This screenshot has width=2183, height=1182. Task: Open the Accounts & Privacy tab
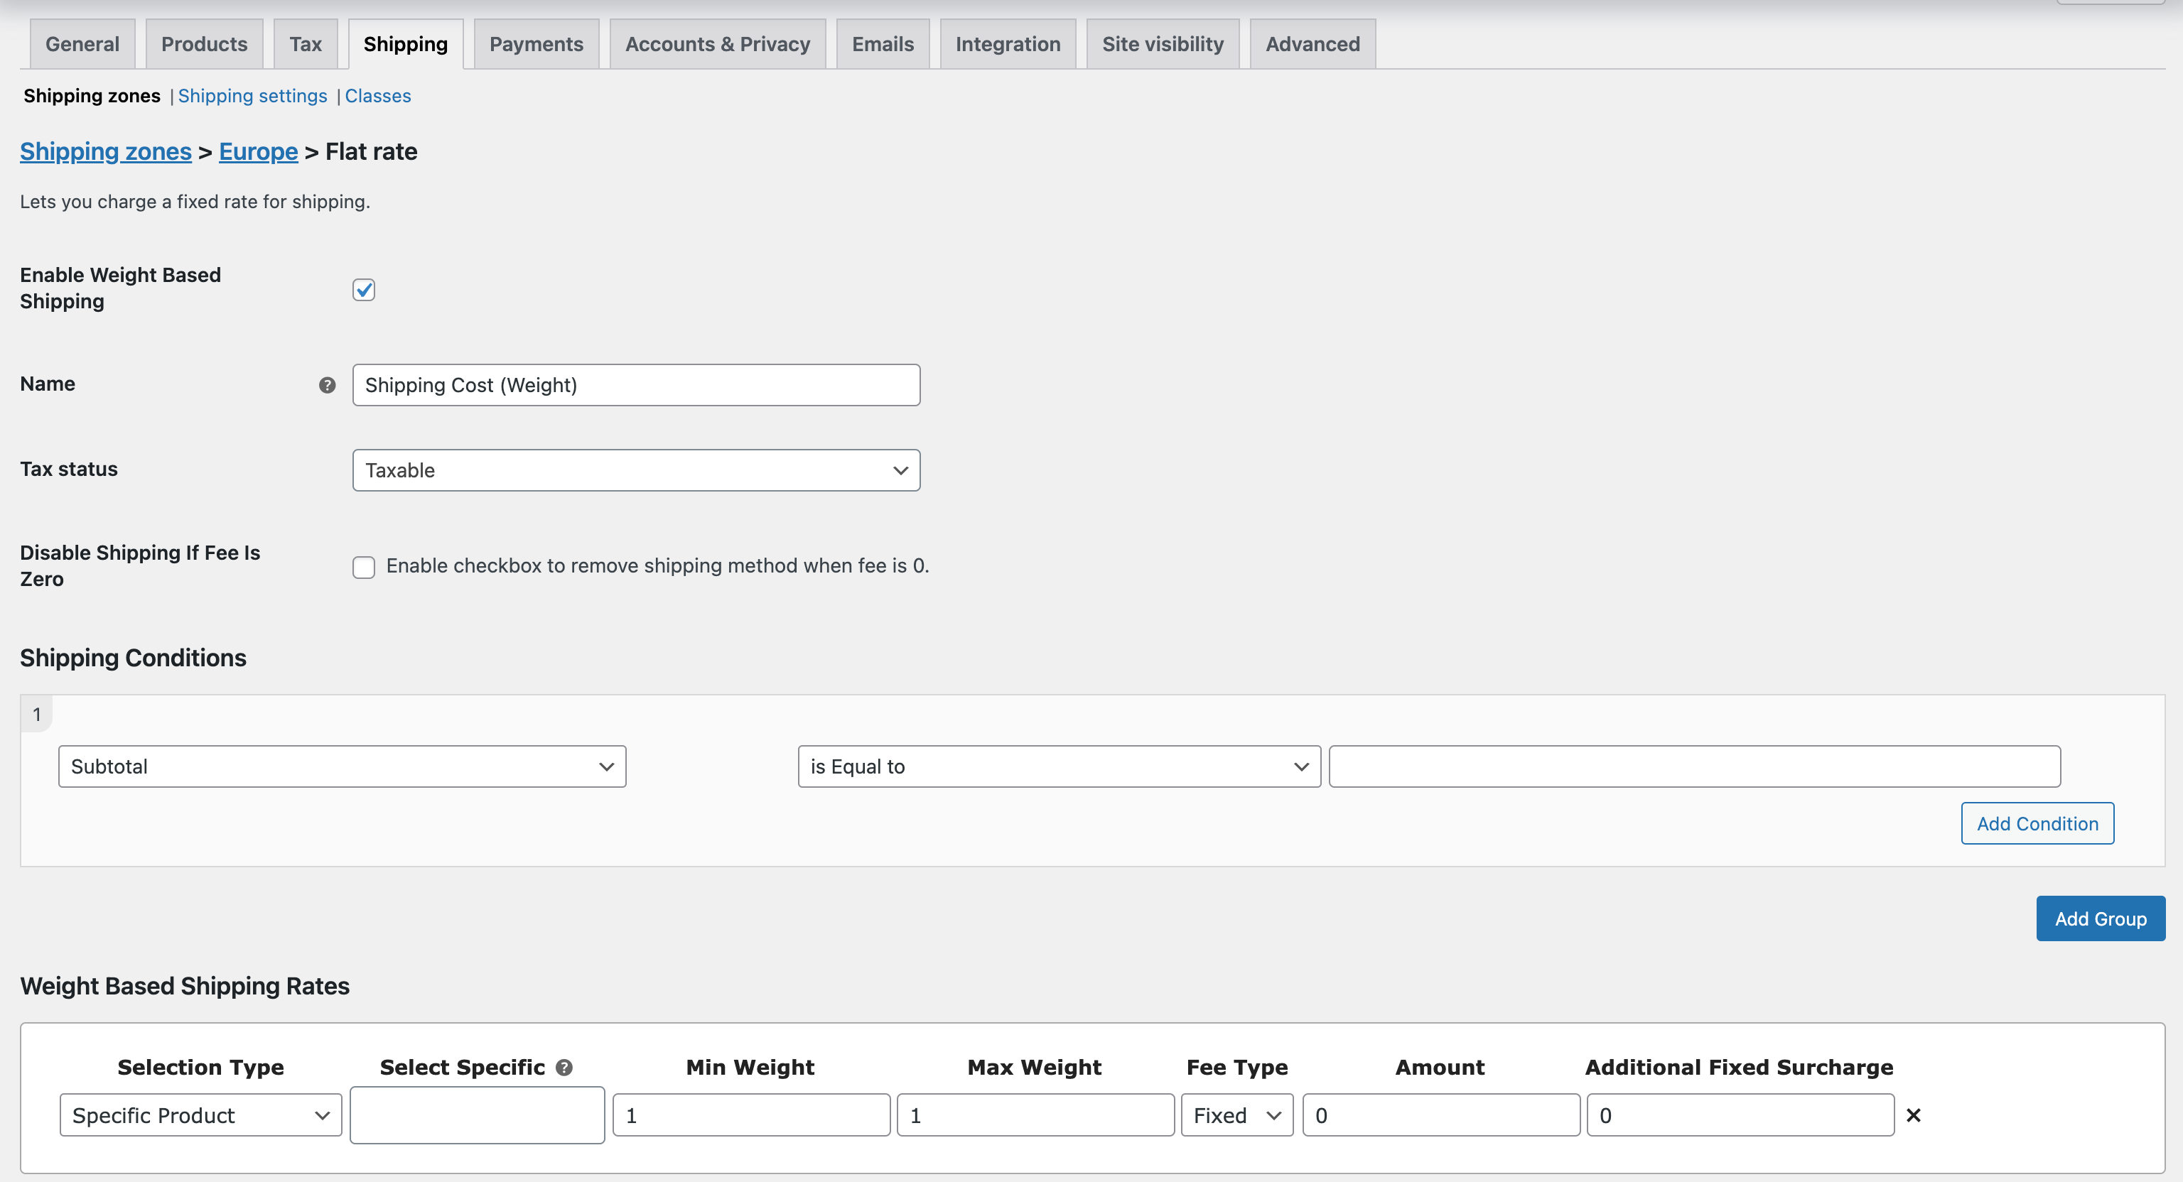[x=717, y=43]
